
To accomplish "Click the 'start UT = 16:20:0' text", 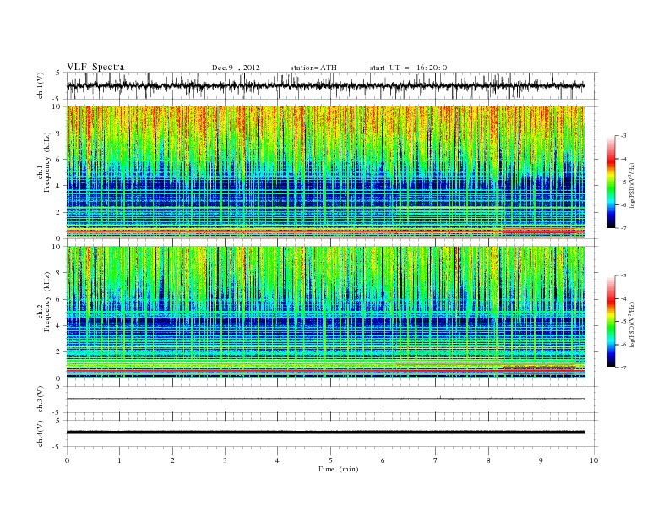I will coord(408,68).
